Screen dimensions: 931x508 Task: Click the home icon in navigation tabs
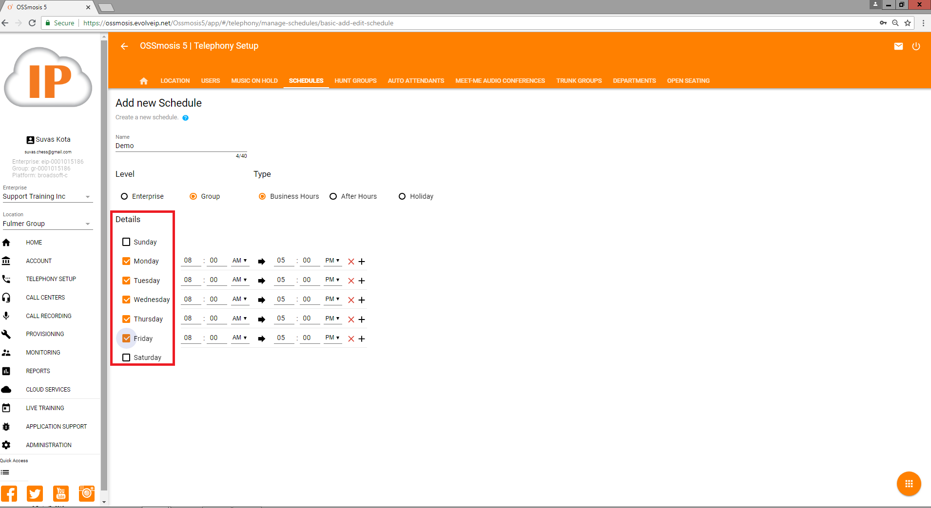(x=143, y=81)
